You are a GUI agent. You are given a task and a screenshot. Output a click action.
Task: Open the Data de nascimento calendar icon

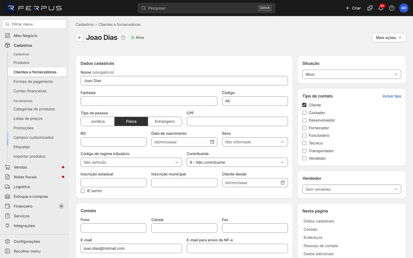coord(212,142)
